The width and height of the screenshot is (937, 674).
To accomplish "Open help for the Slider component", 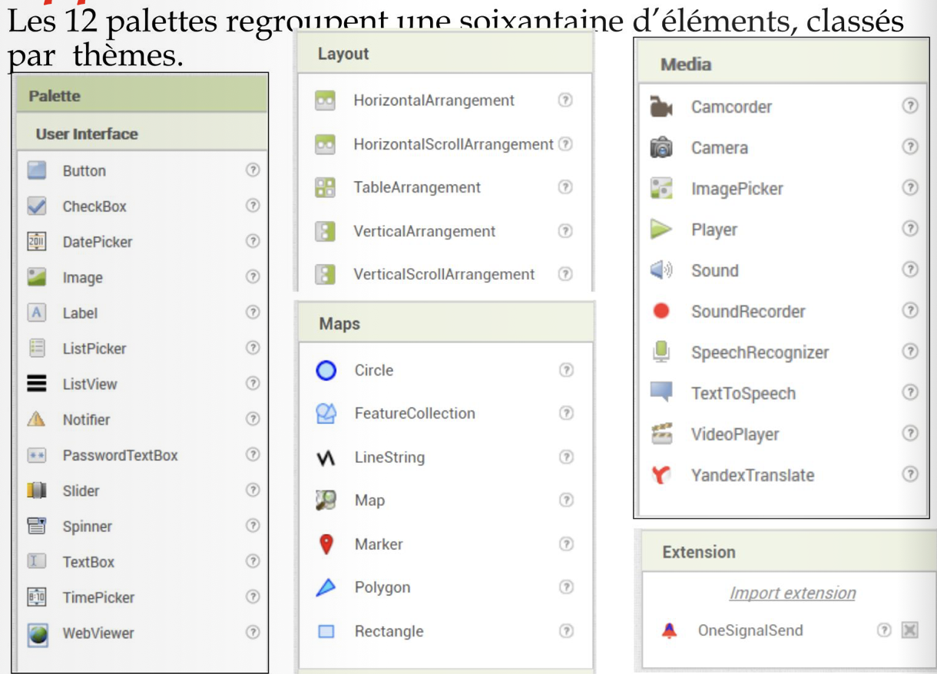I will point(253,491).
